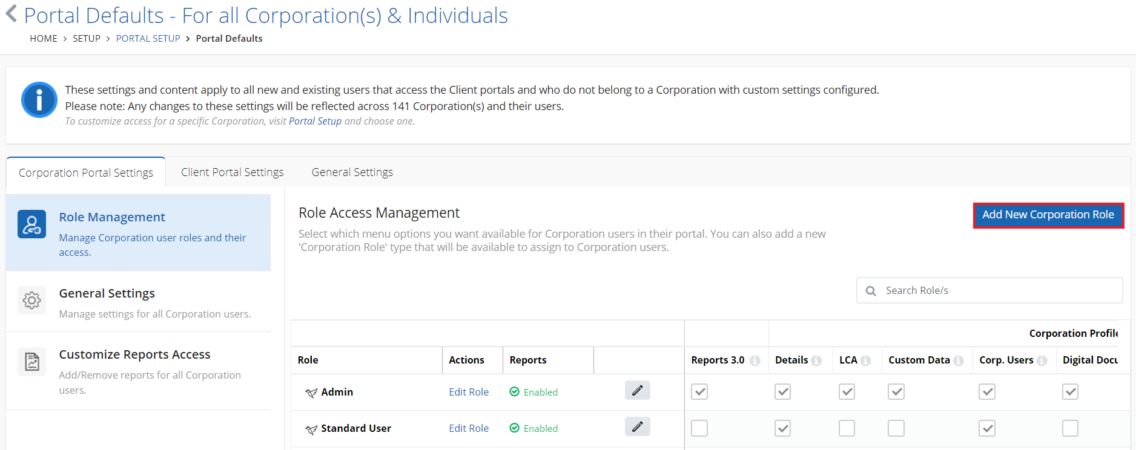Uncheck Details for Admin
1136x450 pixels.
[x=783, y=392]
